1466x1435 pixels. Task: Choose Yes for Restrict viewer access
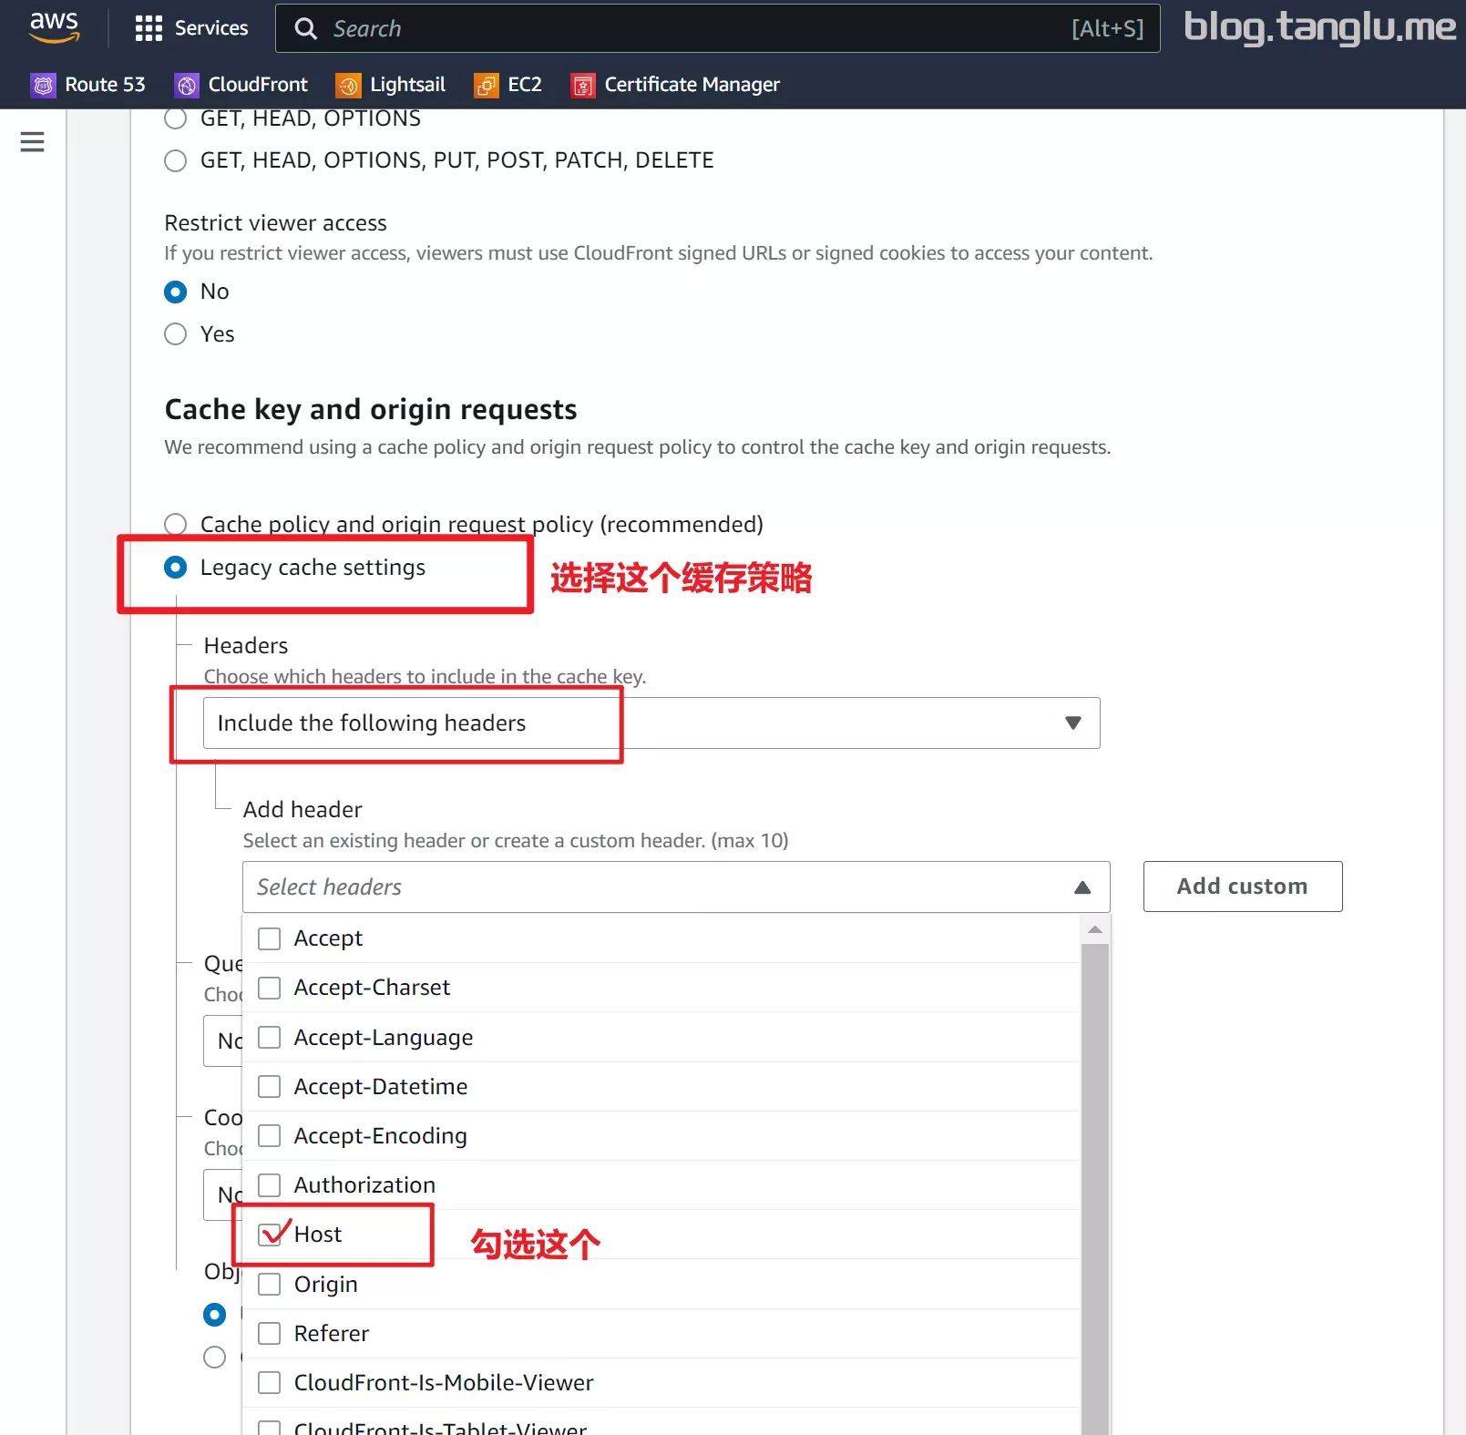click(175, 334)
